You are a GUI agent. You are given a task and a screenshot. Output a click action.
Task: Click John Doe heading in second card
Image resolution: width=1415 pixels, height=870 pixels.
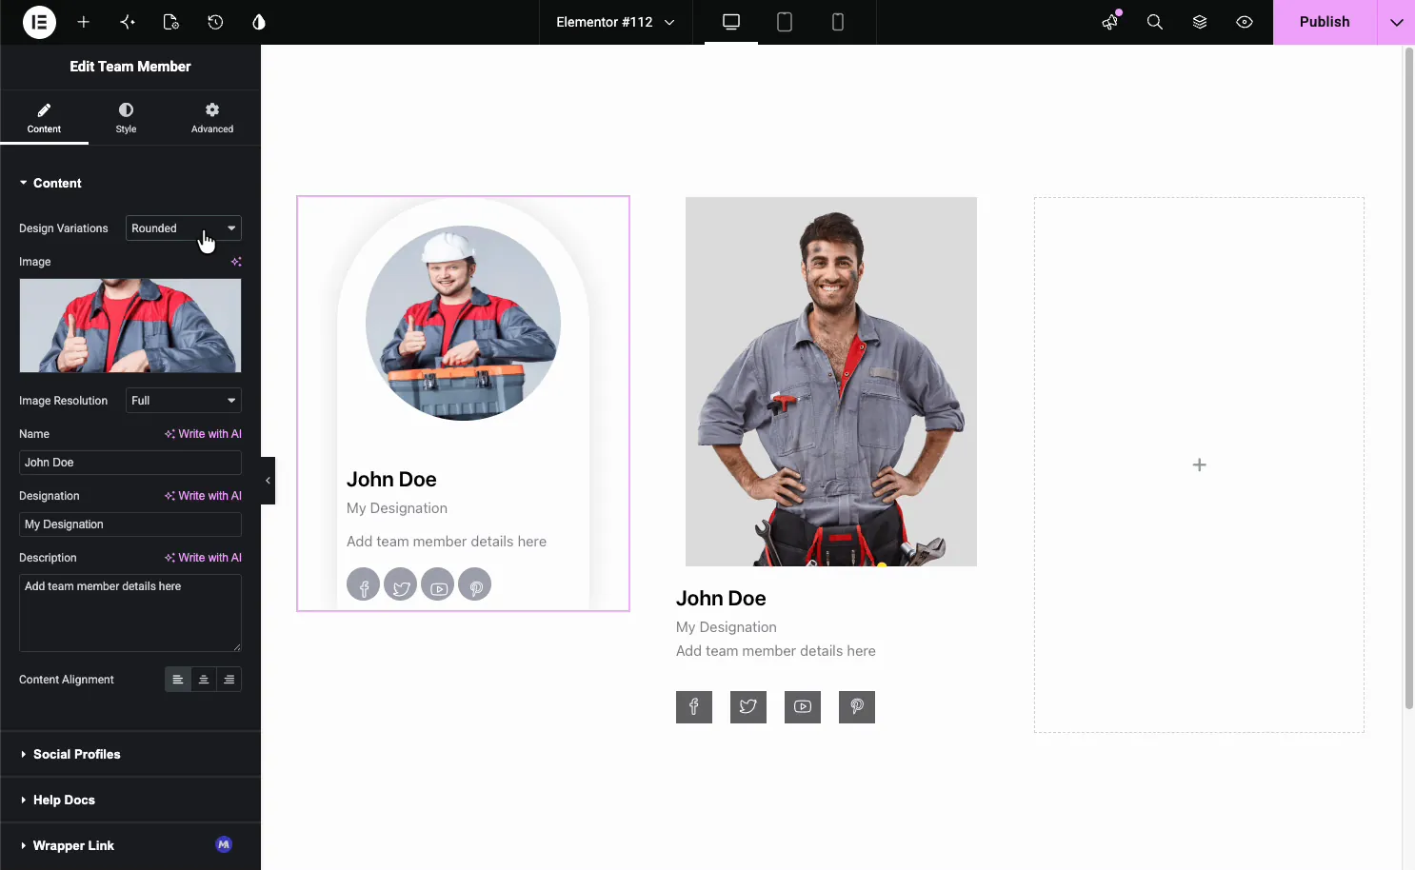click(721, 599)
